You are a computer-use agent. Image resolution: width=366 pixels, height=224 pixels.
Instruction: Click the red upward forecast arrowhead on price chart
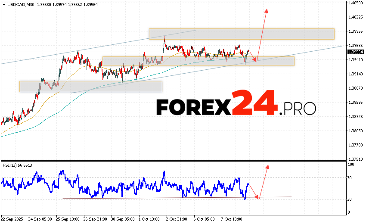(267, 10)
